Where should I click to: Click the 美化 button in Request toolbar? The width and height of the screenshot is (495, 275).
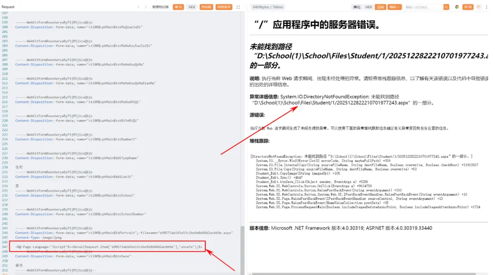(178, 7)
